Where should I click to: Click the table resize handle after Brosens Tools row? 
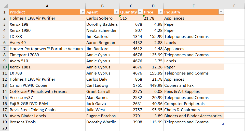(x=223, y=124)
